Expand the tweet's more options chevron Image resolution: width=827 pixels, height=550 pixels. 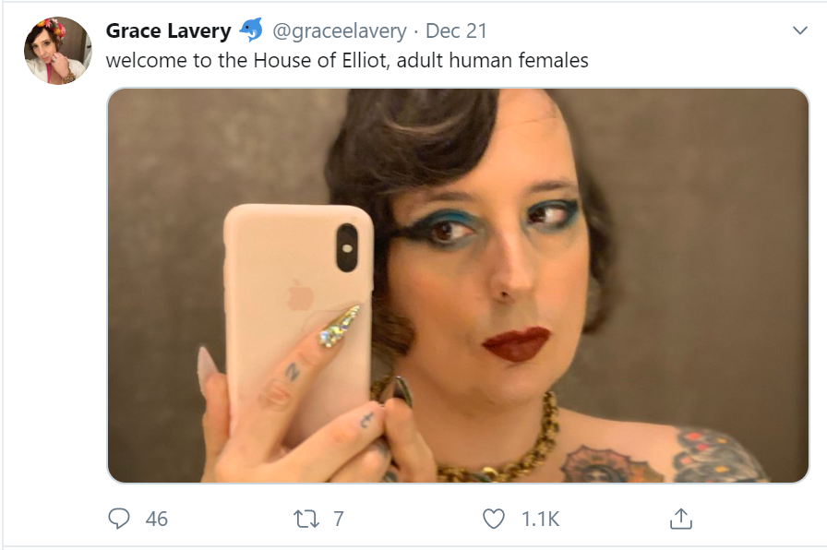800,30
